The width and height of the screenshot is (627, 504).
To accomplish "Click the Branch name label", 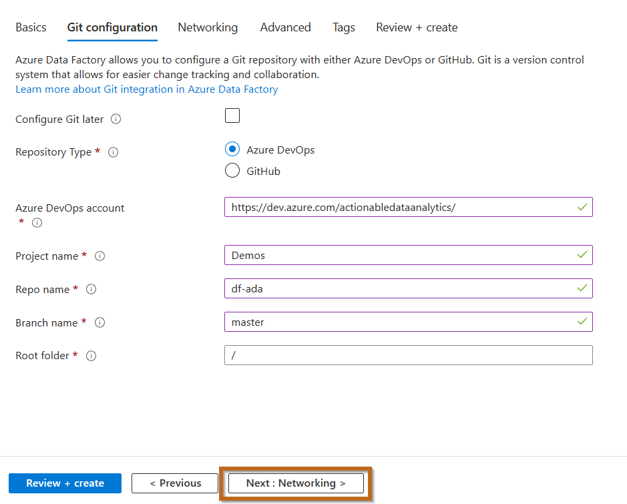I will tap(47, 322).
